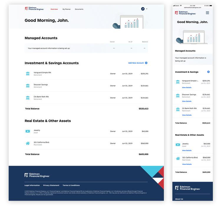The width and height of the screenshot is (221, 211).
Task: Click the cash icon for Jewelry desktop row
Action: click(28, 131)
